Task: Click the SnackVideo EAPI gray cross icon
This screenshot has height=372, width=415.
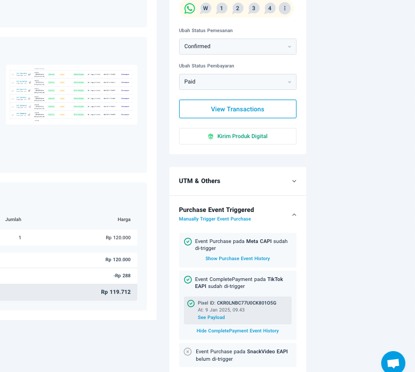Action: [x=188, y=352]
